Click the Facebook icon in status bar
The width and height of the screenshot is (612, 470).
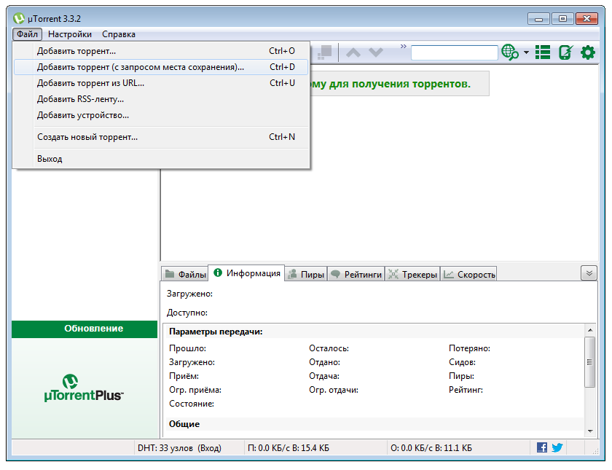click(542, 447)
